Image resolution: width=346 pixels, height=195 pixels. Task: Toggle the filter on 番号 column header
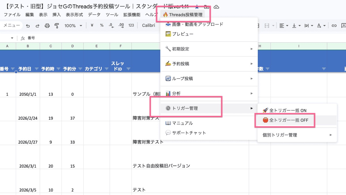tap(13, 69)
